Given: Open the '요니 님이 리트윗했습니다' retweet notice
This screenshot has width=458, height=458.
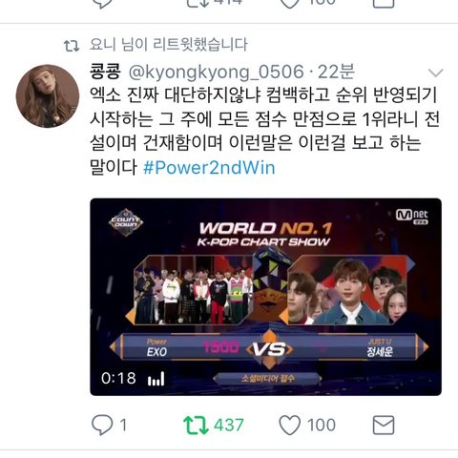Looking at the screenshot, I should [x=168, y=45].
